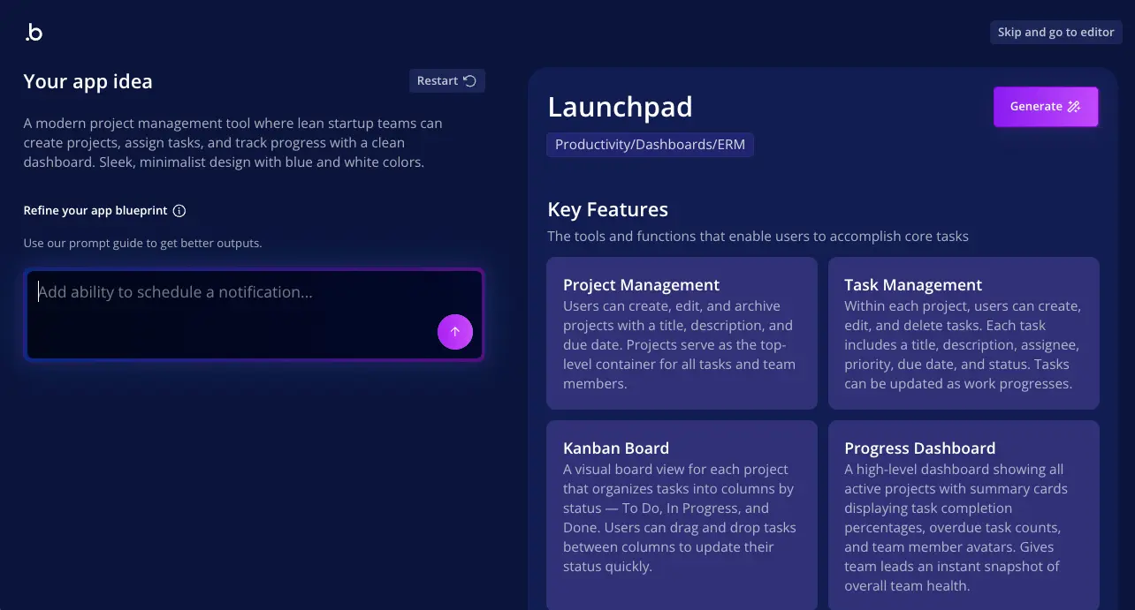The height and width of the screenshot is (610, 1135).
Task: Toggle the Task Management feature card
Action: click(964, 333)
